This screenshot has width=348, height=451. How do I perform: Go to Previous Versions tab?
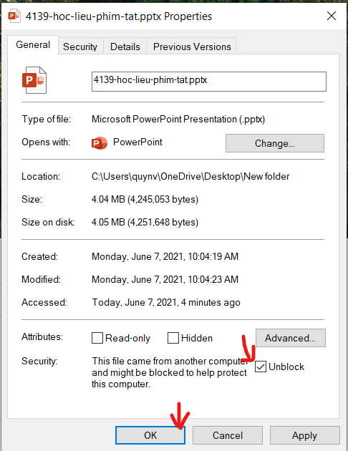[192, 47]
